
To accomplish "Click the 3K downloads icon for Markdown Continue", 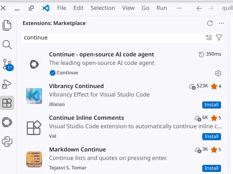I will (198, 150).
